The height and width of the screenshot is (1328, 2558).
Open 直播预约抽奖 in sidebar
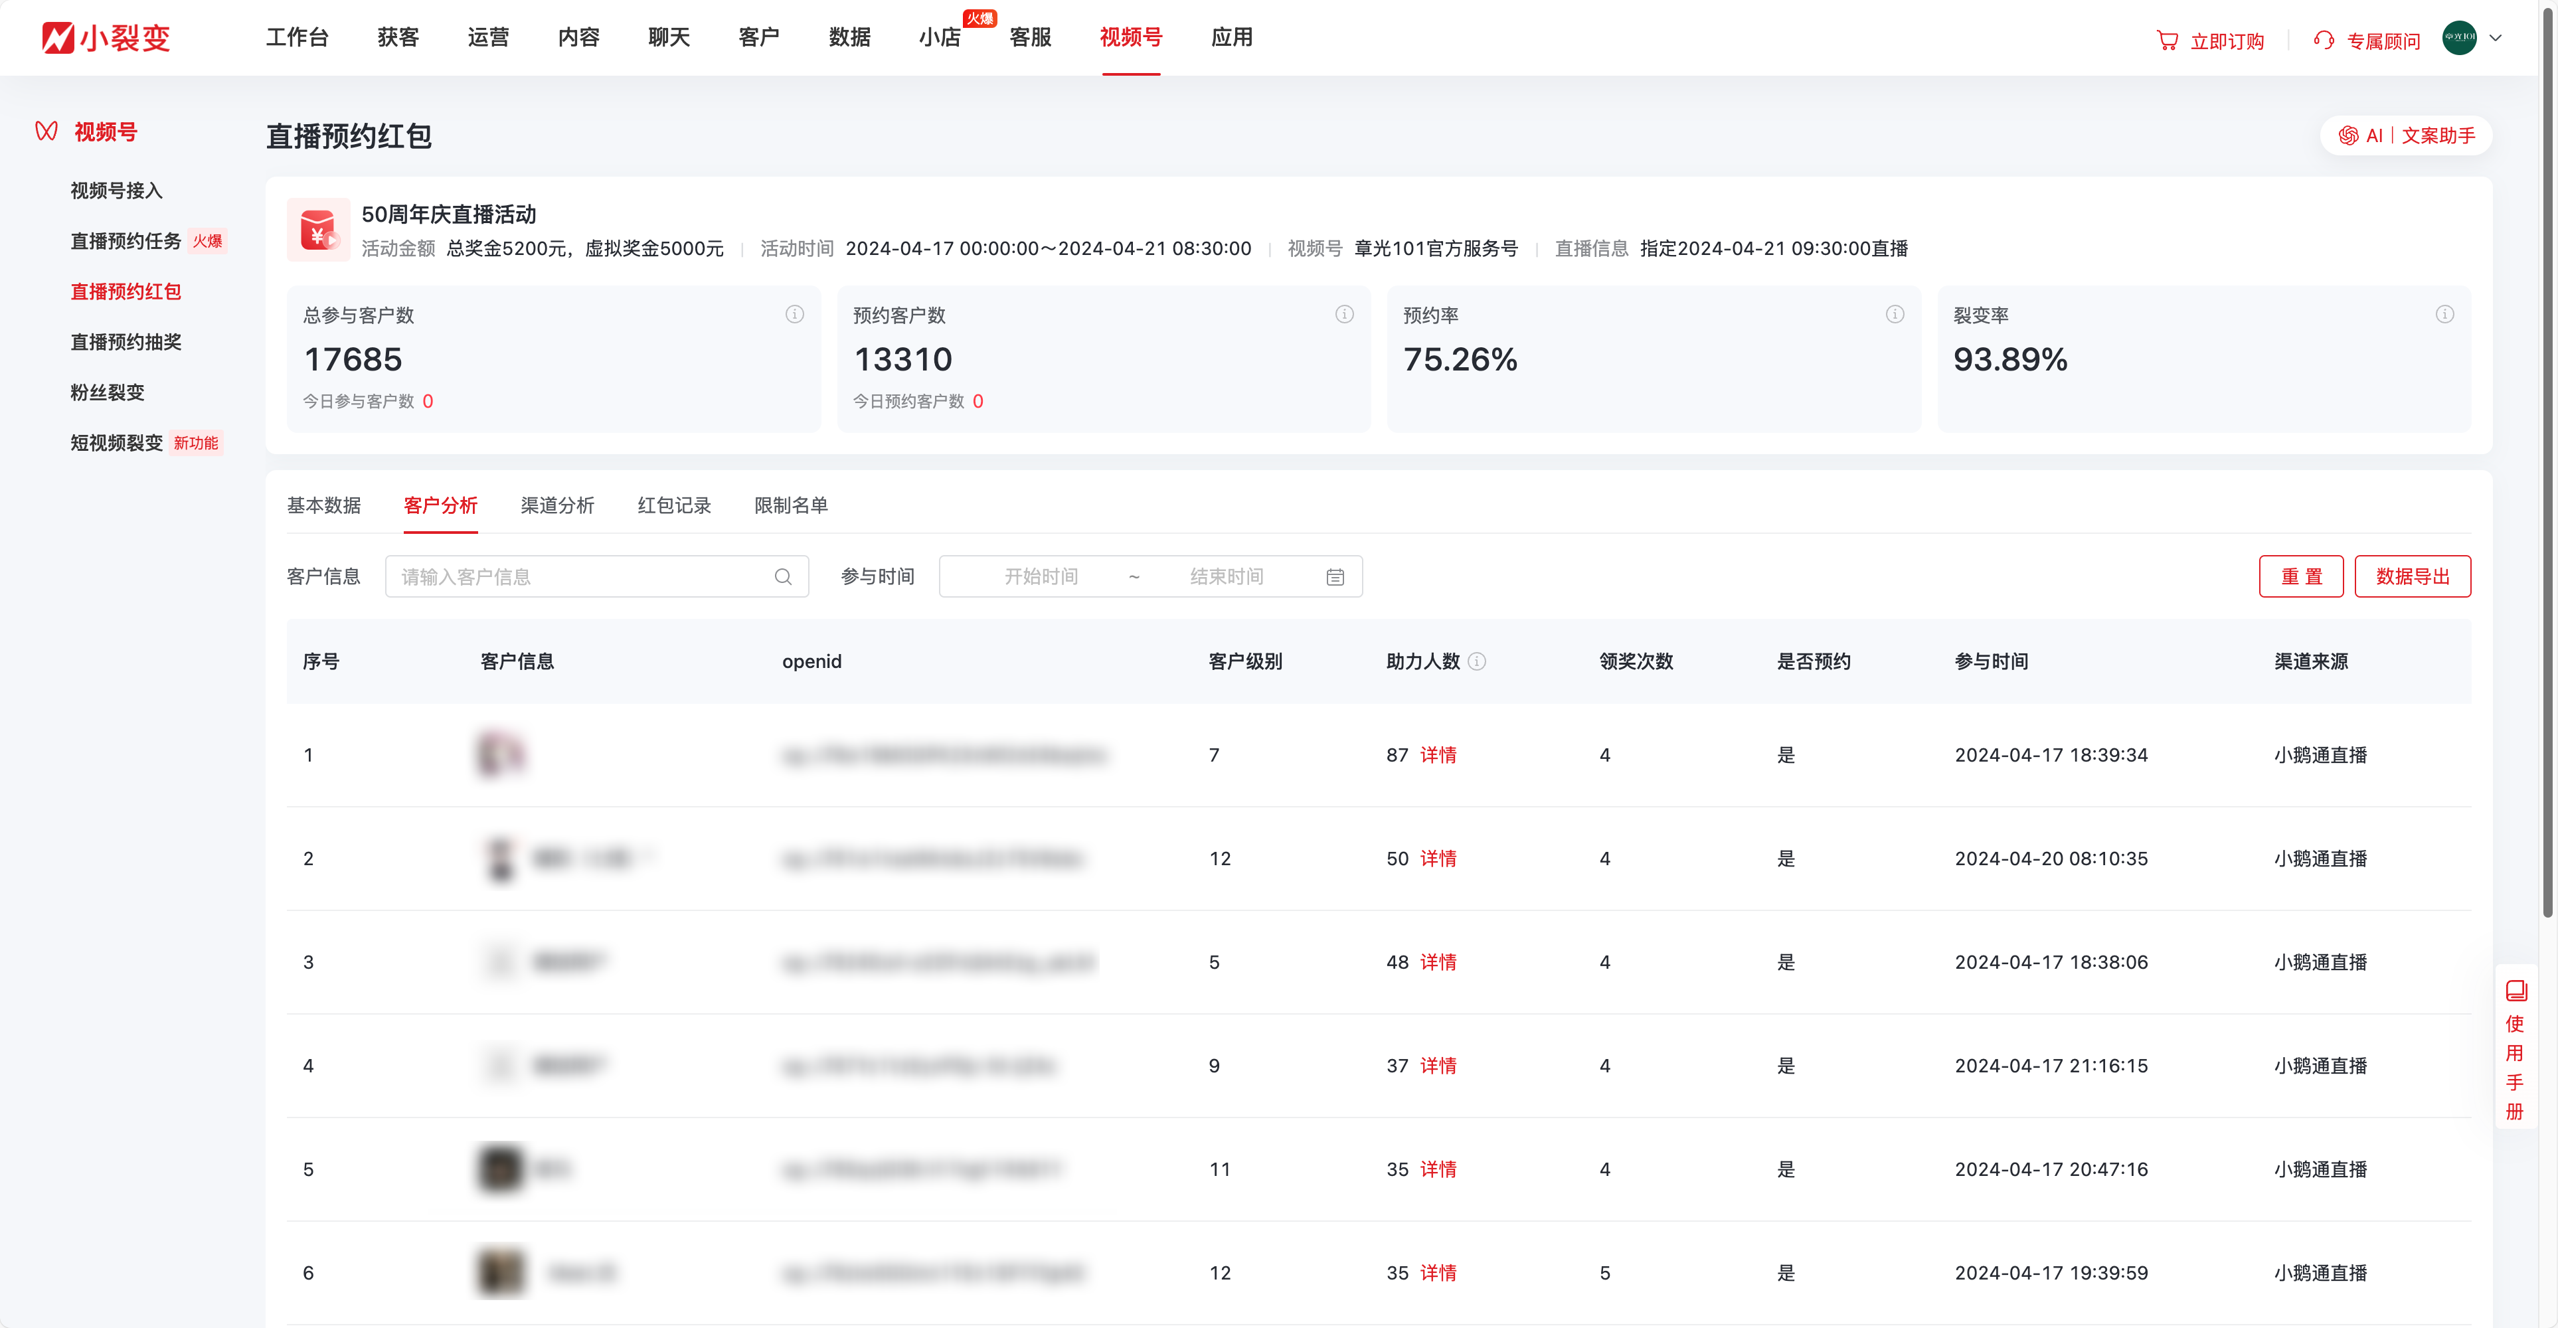coord(126,343)
